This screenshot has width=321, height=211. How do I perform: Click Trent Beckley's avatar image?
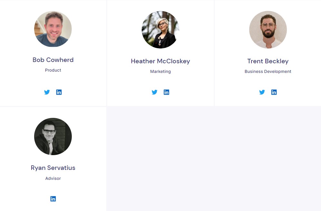pos(268,30)
